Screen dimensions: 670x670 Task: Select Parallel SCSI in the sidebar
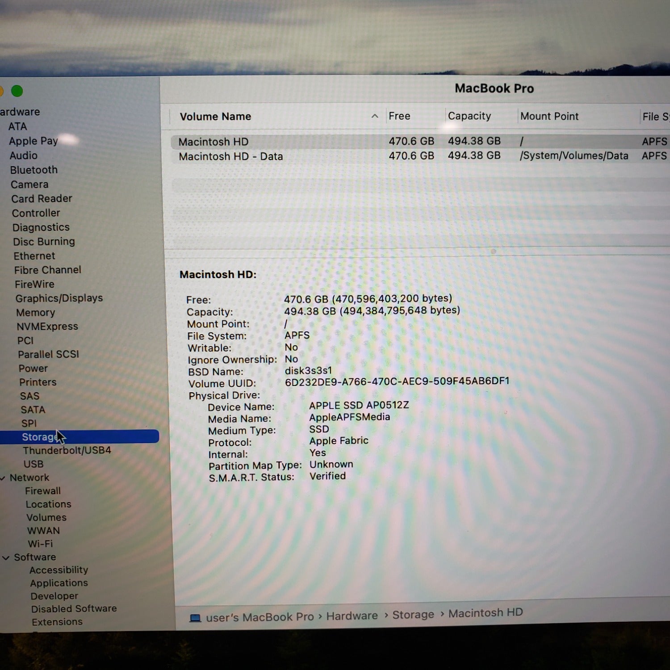(48, 354)
